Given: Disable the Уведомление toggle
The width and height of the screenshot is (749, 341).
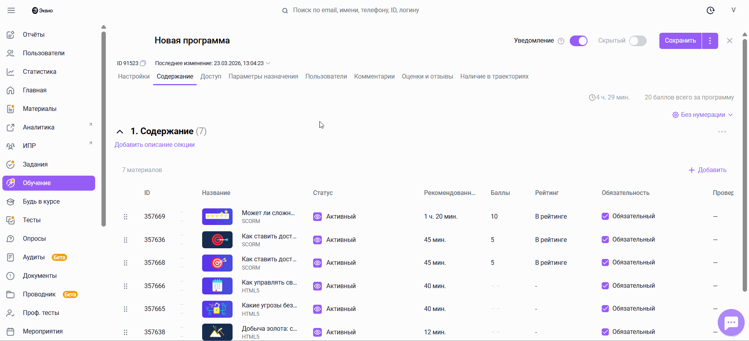Looking at the screenshot, I should tap(578, 41).
